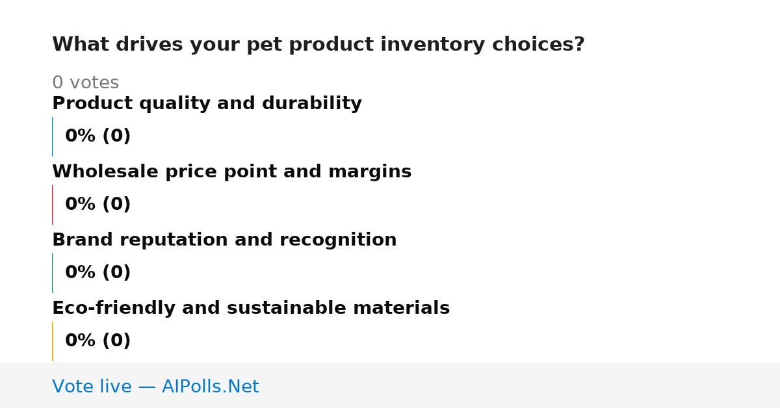Viewport: 780px width, 408px height.
Task: Select Eco-friendly and sustainable materials option
Action: tap(251, 309)
